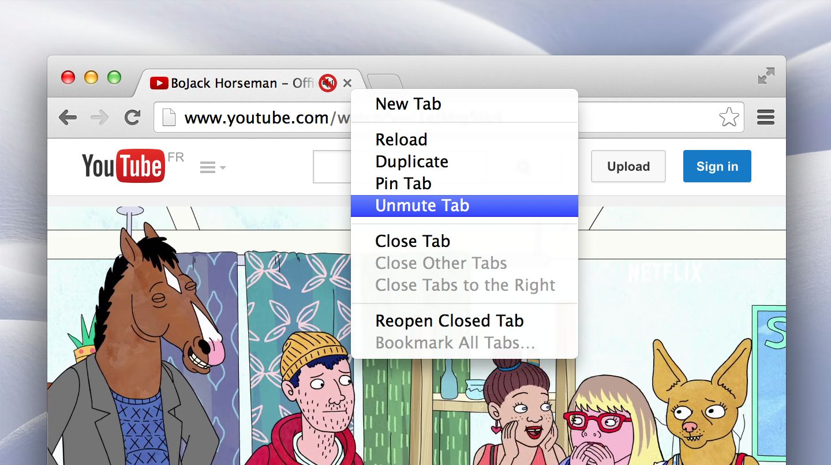Select Duplicate from the context menu

pos(411,162)
